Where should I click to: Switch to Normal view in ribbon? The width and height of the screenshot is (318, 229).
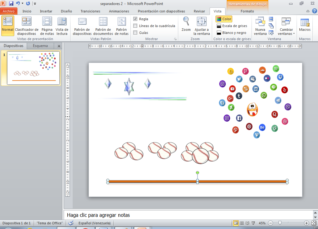click(x=8, y=26)
